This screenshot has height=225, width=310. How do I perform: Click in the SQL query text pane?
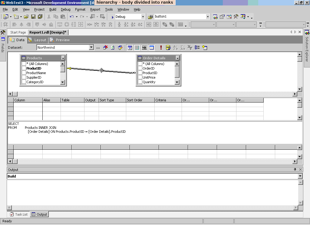pos(155,132)
